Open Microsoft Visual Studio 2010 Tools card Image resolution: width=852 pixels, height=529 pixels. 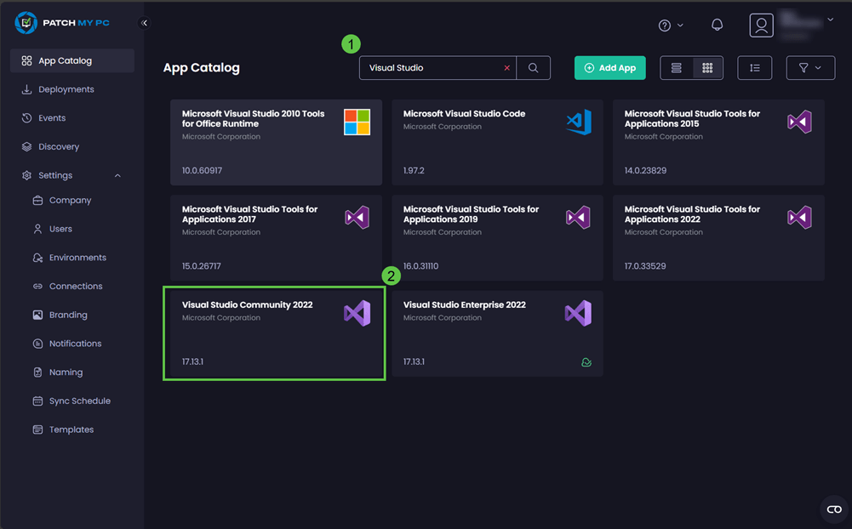click(x=276, y=142)
